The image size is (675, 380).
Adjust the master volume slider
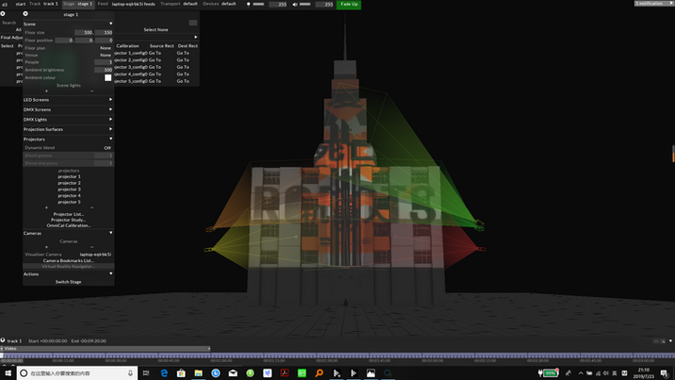[305, 5]
